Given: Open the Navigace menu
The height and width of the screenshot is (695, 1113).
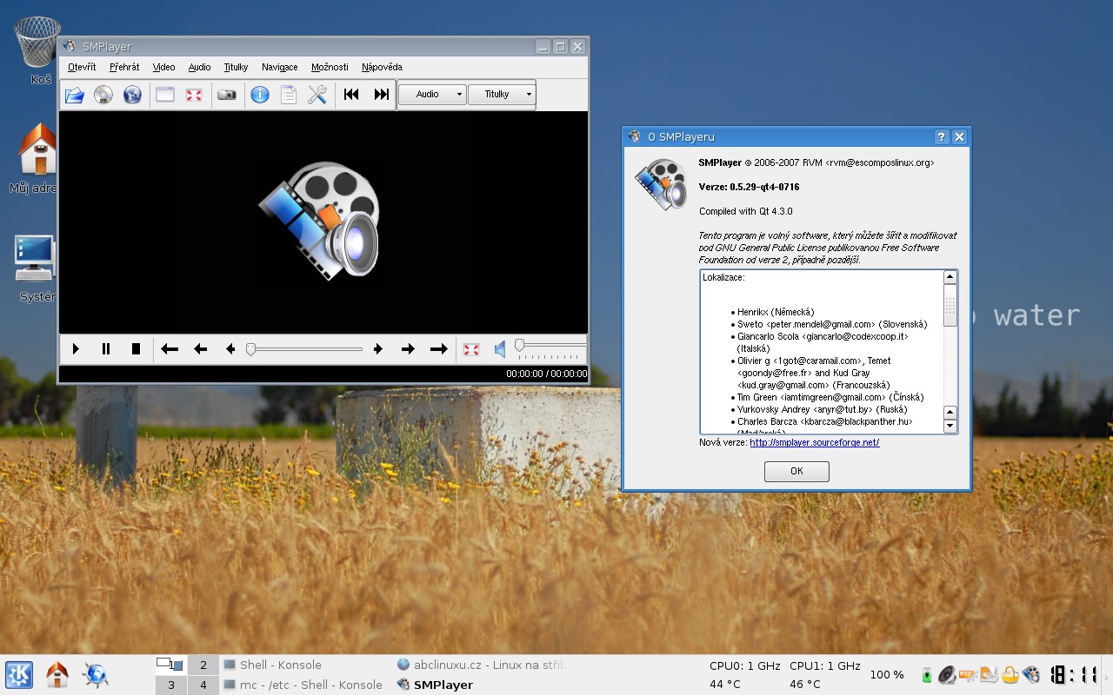Looking at the screenshot, I should coord(280,67).
